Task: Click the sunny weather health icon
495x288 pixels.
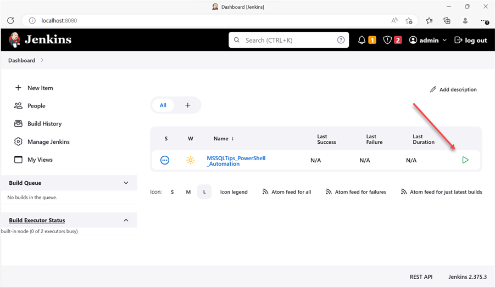Action: pyautogui.click(x=190, y=160)
